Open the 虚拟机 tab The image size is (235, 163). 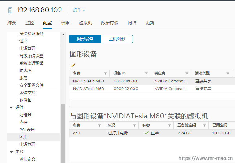[x=85, y=23]
